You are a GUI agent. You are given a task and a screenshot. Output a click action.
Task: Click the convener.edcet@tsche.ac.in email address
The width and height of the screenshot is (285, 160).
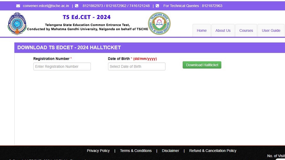pos(46,6)
